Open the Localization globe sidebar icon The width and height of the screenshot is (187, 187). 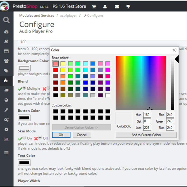point(6,100)
